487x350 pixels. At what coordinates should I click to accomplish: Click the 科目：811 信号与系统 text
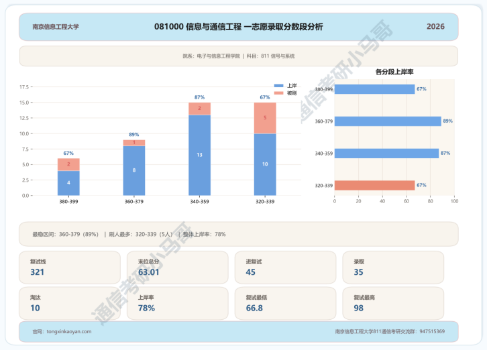(x=270, y=56)
